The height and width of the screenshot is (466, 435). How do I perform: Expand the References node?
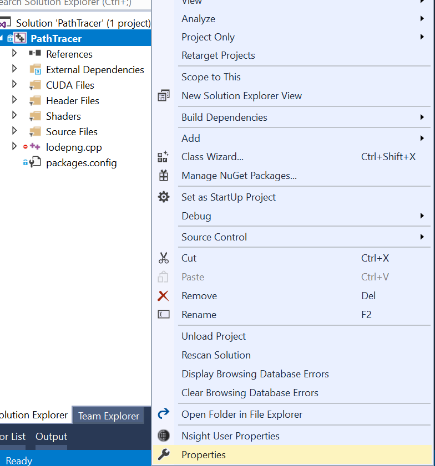[x=14, y=54]
